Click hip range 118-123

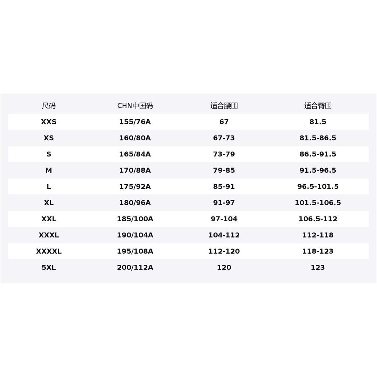click(318, 251)
